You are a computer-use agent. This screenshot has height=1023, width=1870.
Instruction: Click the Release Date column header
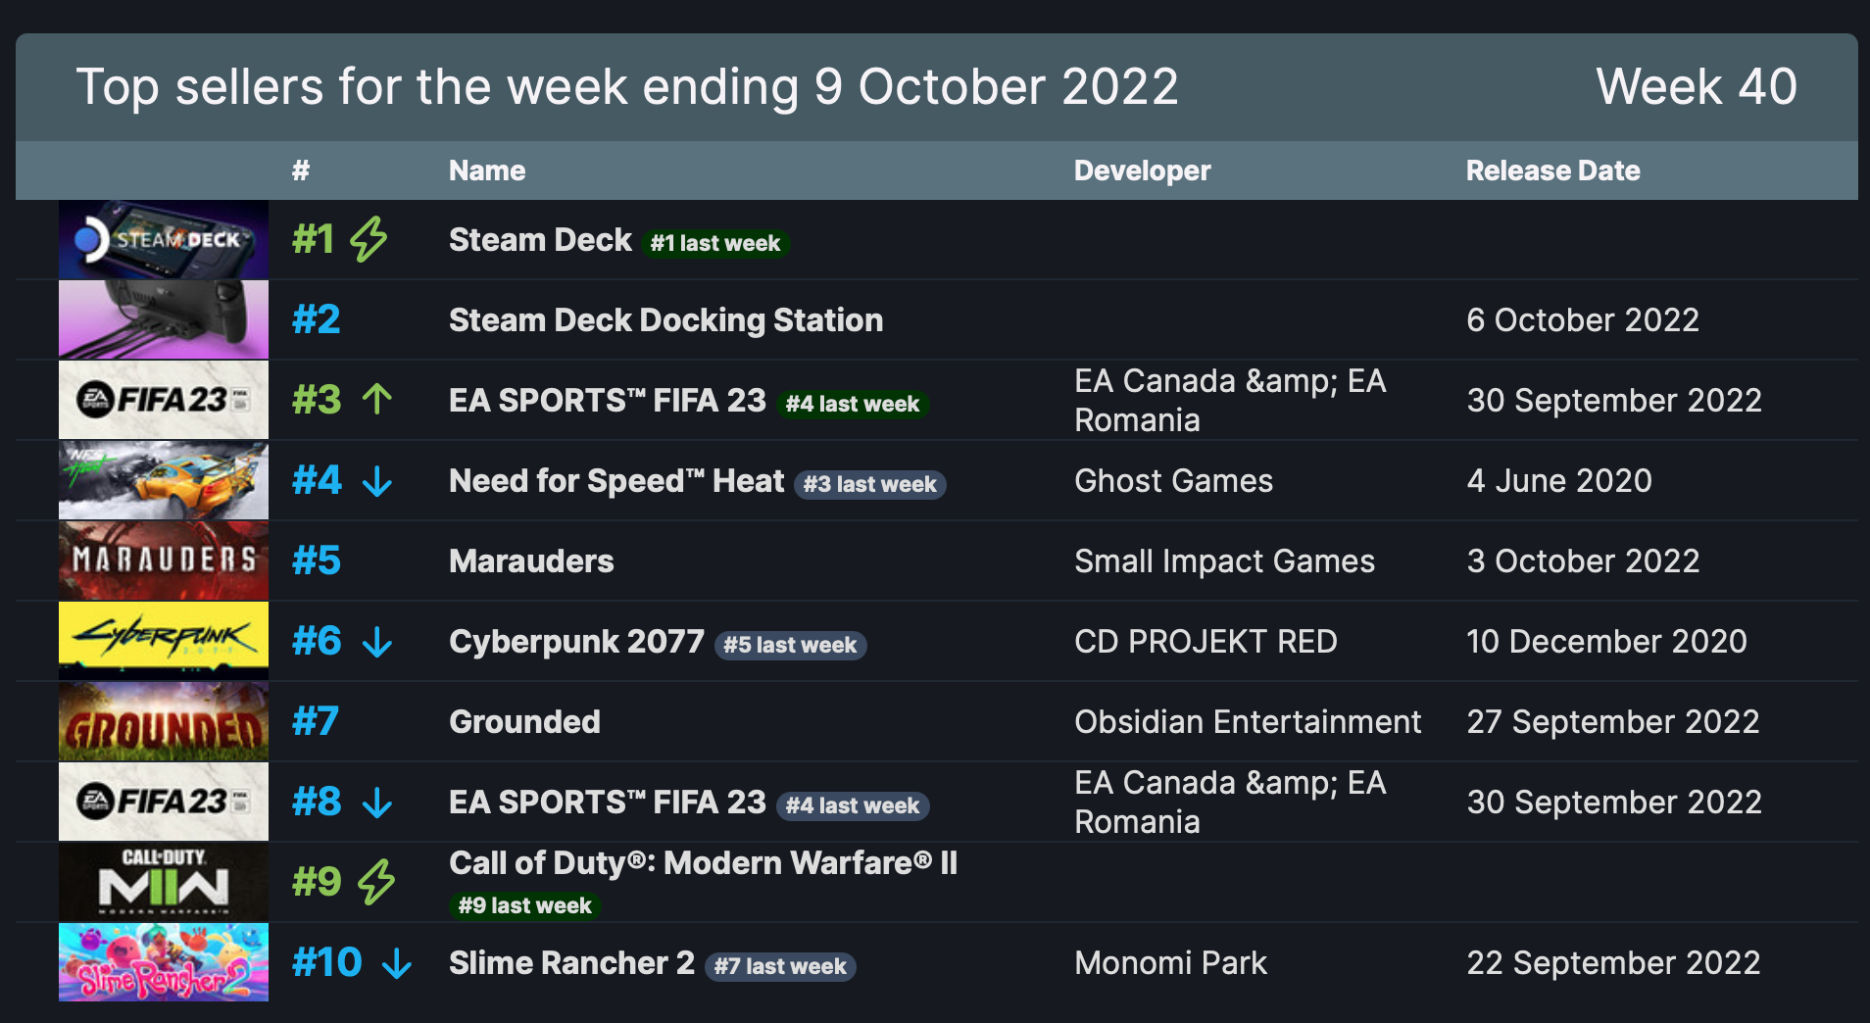pos(1552,170)
